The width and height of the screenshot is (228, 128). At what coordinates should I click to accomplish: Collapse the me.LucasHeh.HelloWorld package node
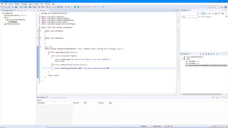(6, 20)
